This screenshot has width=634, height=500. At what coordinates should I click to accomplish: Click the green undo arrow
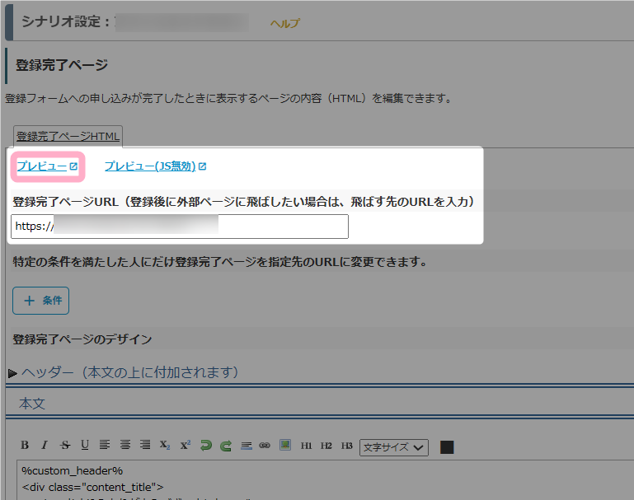click(x=206, y=446)
